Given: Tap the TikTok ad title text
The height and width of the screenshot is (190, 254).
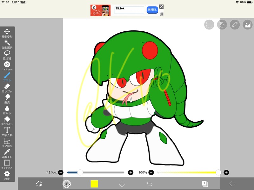Looking at the screenshot, I should point(120,9).
